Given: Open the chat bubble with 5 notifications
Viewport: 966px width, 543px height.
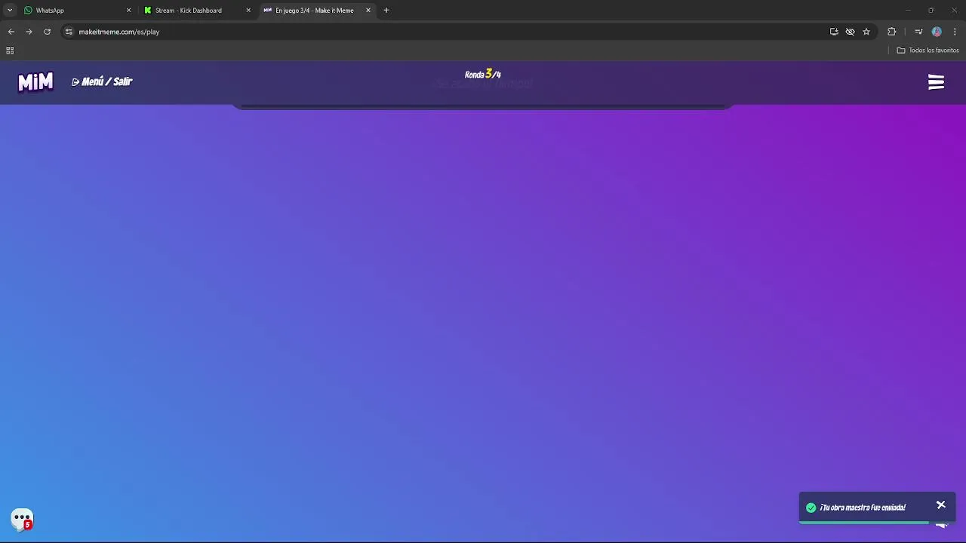Looking at the screenshot, I should [23, 520].
